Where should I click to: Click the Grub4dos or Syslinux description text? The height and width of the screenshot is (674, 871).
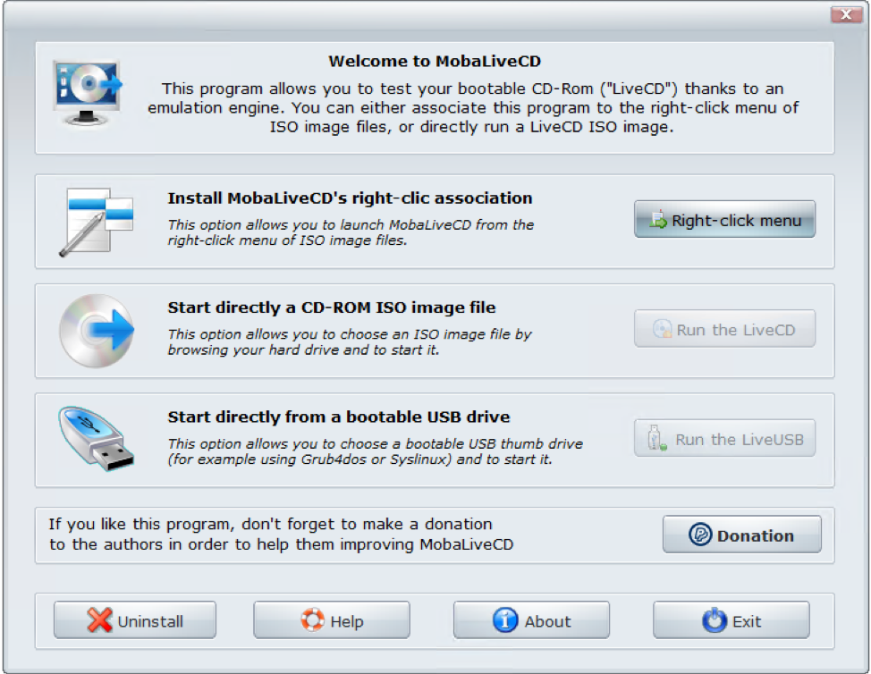pos(375,451)
